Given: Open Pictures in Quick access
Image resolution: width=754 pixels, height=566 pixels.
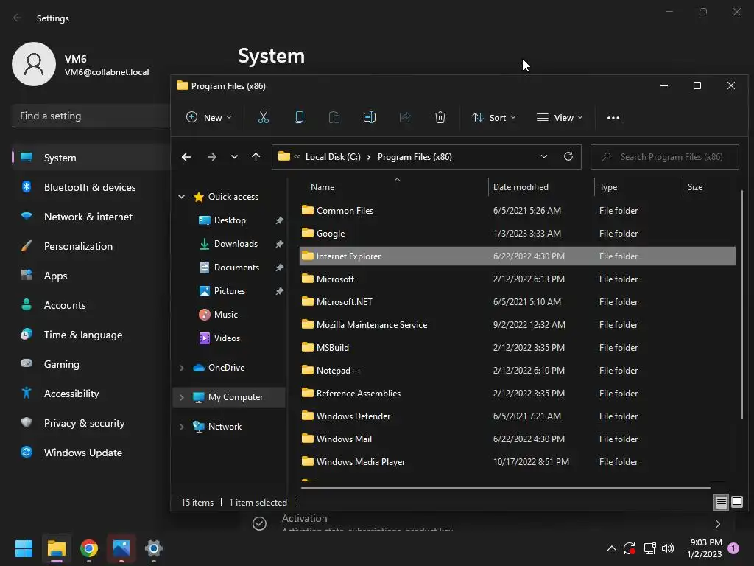Looking at the screenshot, I should click(x=230, y=291).
